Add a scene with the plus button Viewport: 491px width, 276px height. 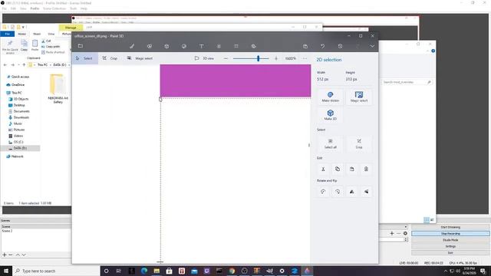pyautogui.click(x=5, y=255)
